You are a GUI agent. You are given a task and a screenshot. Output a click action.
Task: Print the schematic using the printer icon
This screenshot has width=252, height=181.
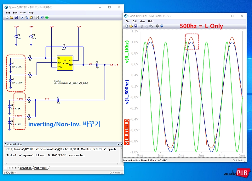[37, 17]
